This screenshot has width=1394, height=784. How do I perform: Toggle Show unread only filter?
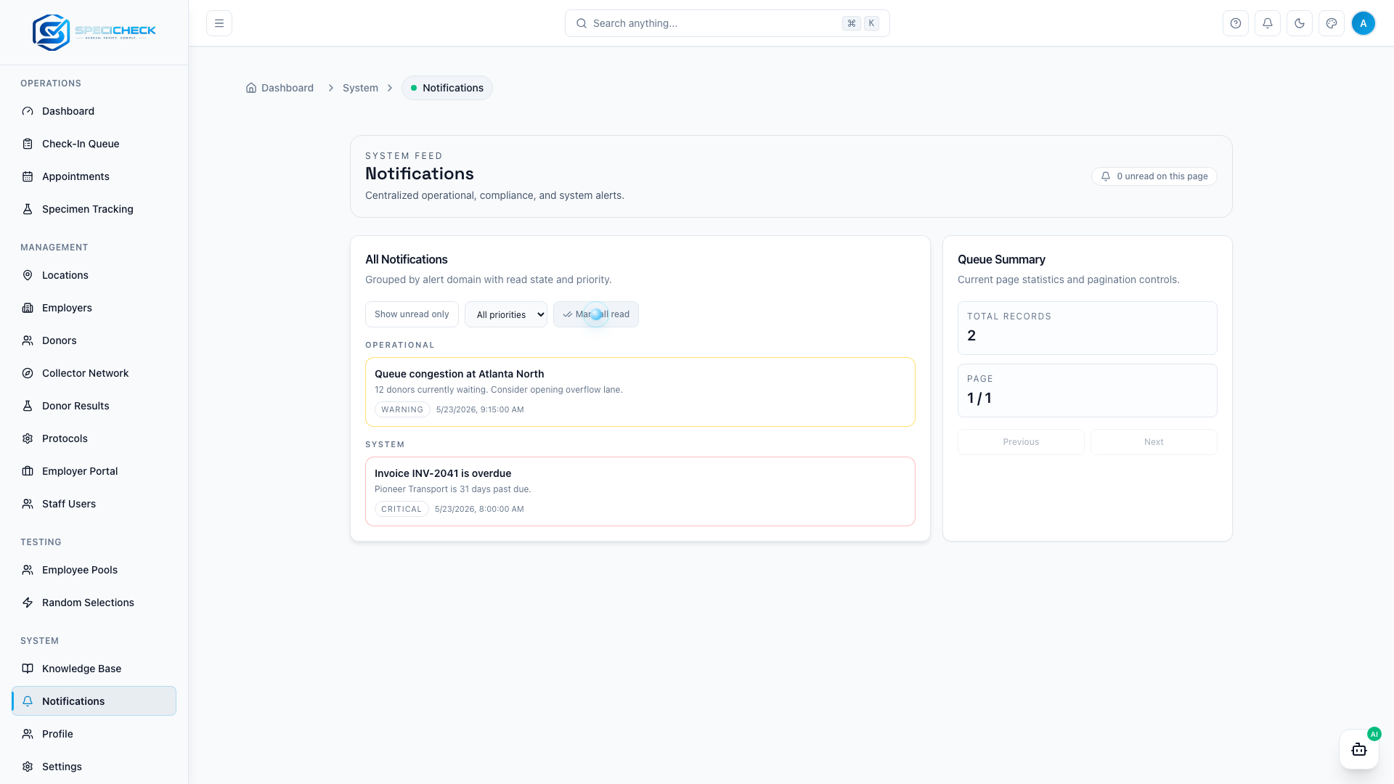412,314
